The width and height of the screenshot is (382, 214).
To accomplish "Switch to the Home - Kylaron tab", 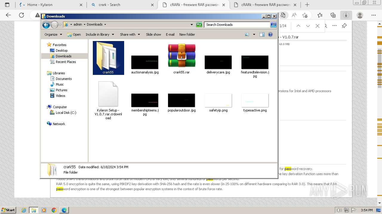I will (50, 5).
